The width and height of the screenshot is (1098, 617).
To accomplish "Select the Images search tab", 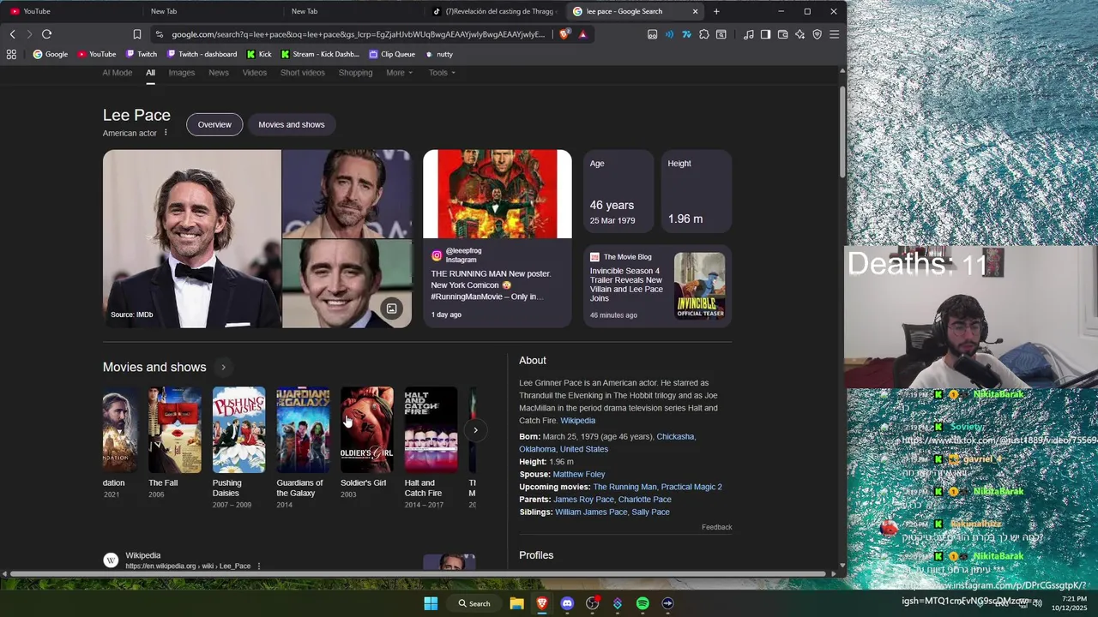I will point(181,73).
